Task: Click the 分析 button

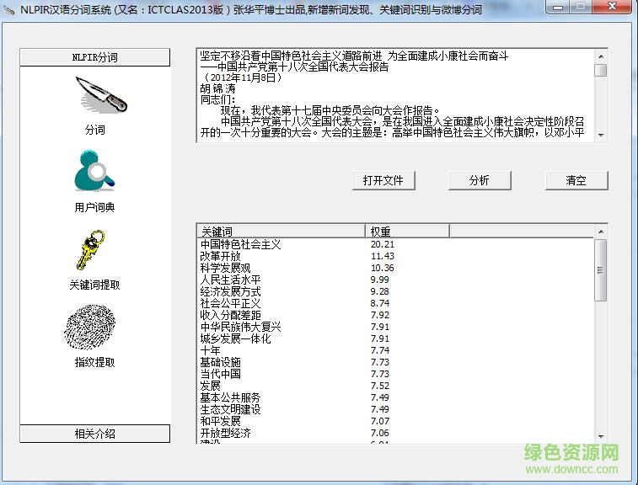Action: pos(480,180)
